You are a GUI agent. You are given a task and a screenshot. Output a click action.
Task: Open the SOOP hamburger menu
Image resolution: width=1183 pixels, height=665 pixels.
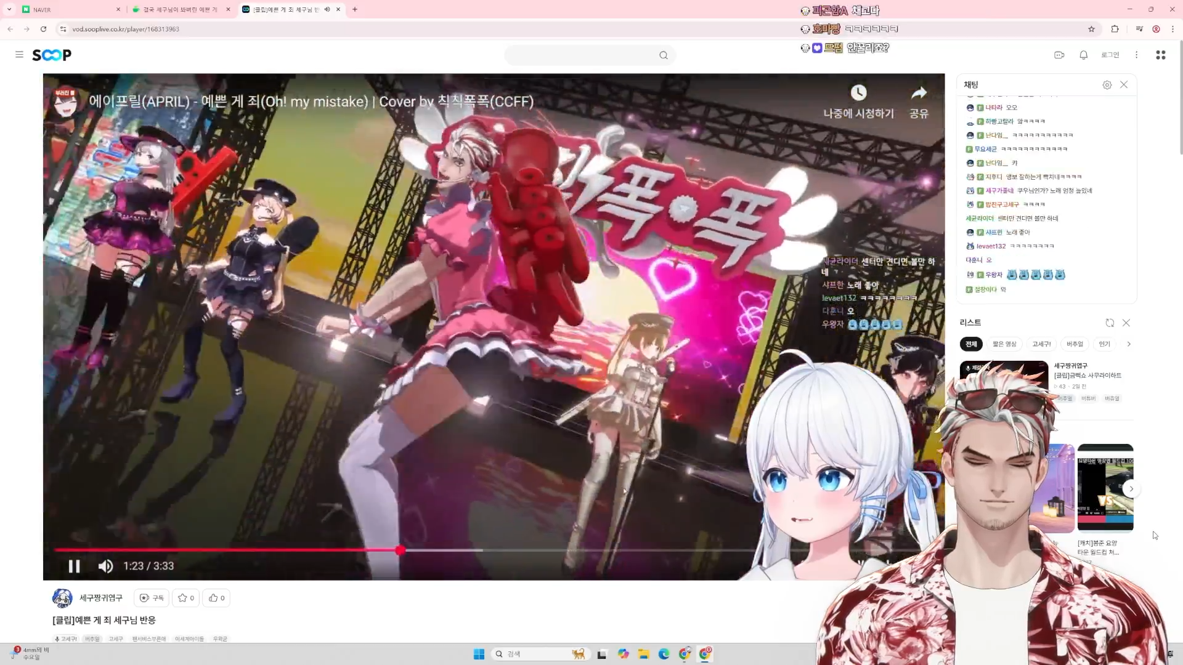19,55
